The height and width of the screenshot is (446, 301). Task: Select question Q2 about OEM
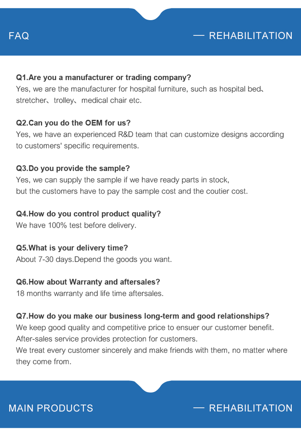click(x=73, y=123)
